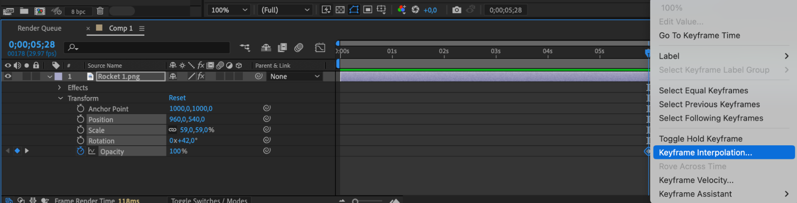Toggle visibility eye of Rocket 1.png layer
The image size is (797, 203).
(8, 76)
